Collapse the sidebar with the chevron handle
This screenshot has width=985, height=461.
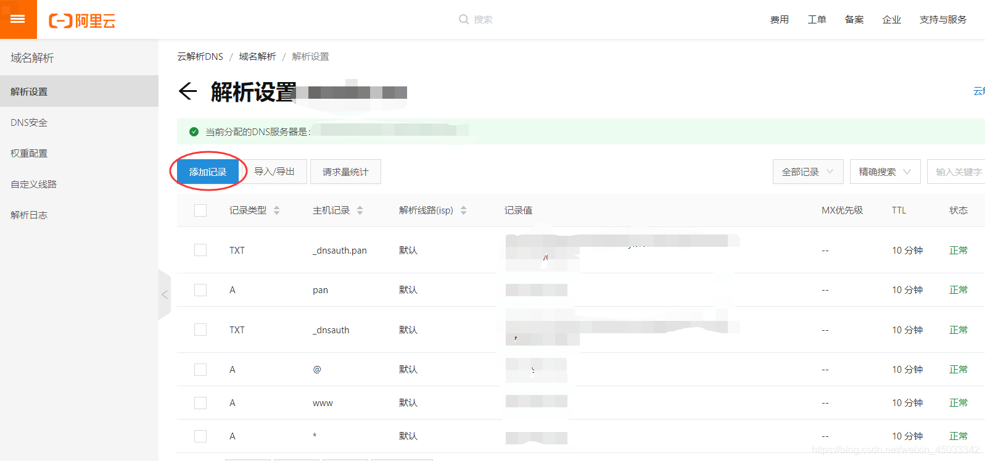click(165, 295)
